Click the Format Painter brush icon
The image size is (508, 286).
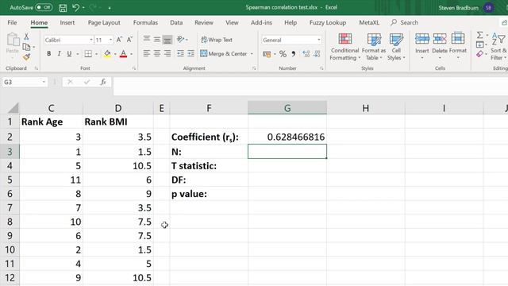tap(26, 57)
